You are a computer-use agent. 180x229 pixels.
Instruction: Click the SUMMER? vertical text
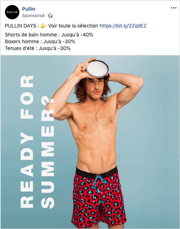[x=48, y=154]
